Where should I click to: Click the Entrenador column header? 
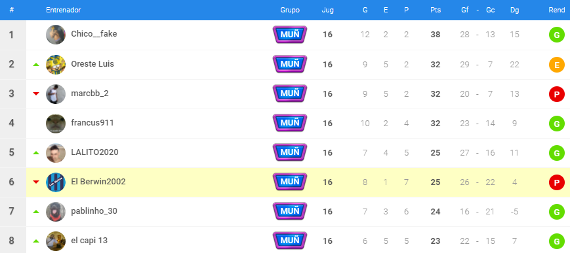pyautogui.click(x=63, y=10)
